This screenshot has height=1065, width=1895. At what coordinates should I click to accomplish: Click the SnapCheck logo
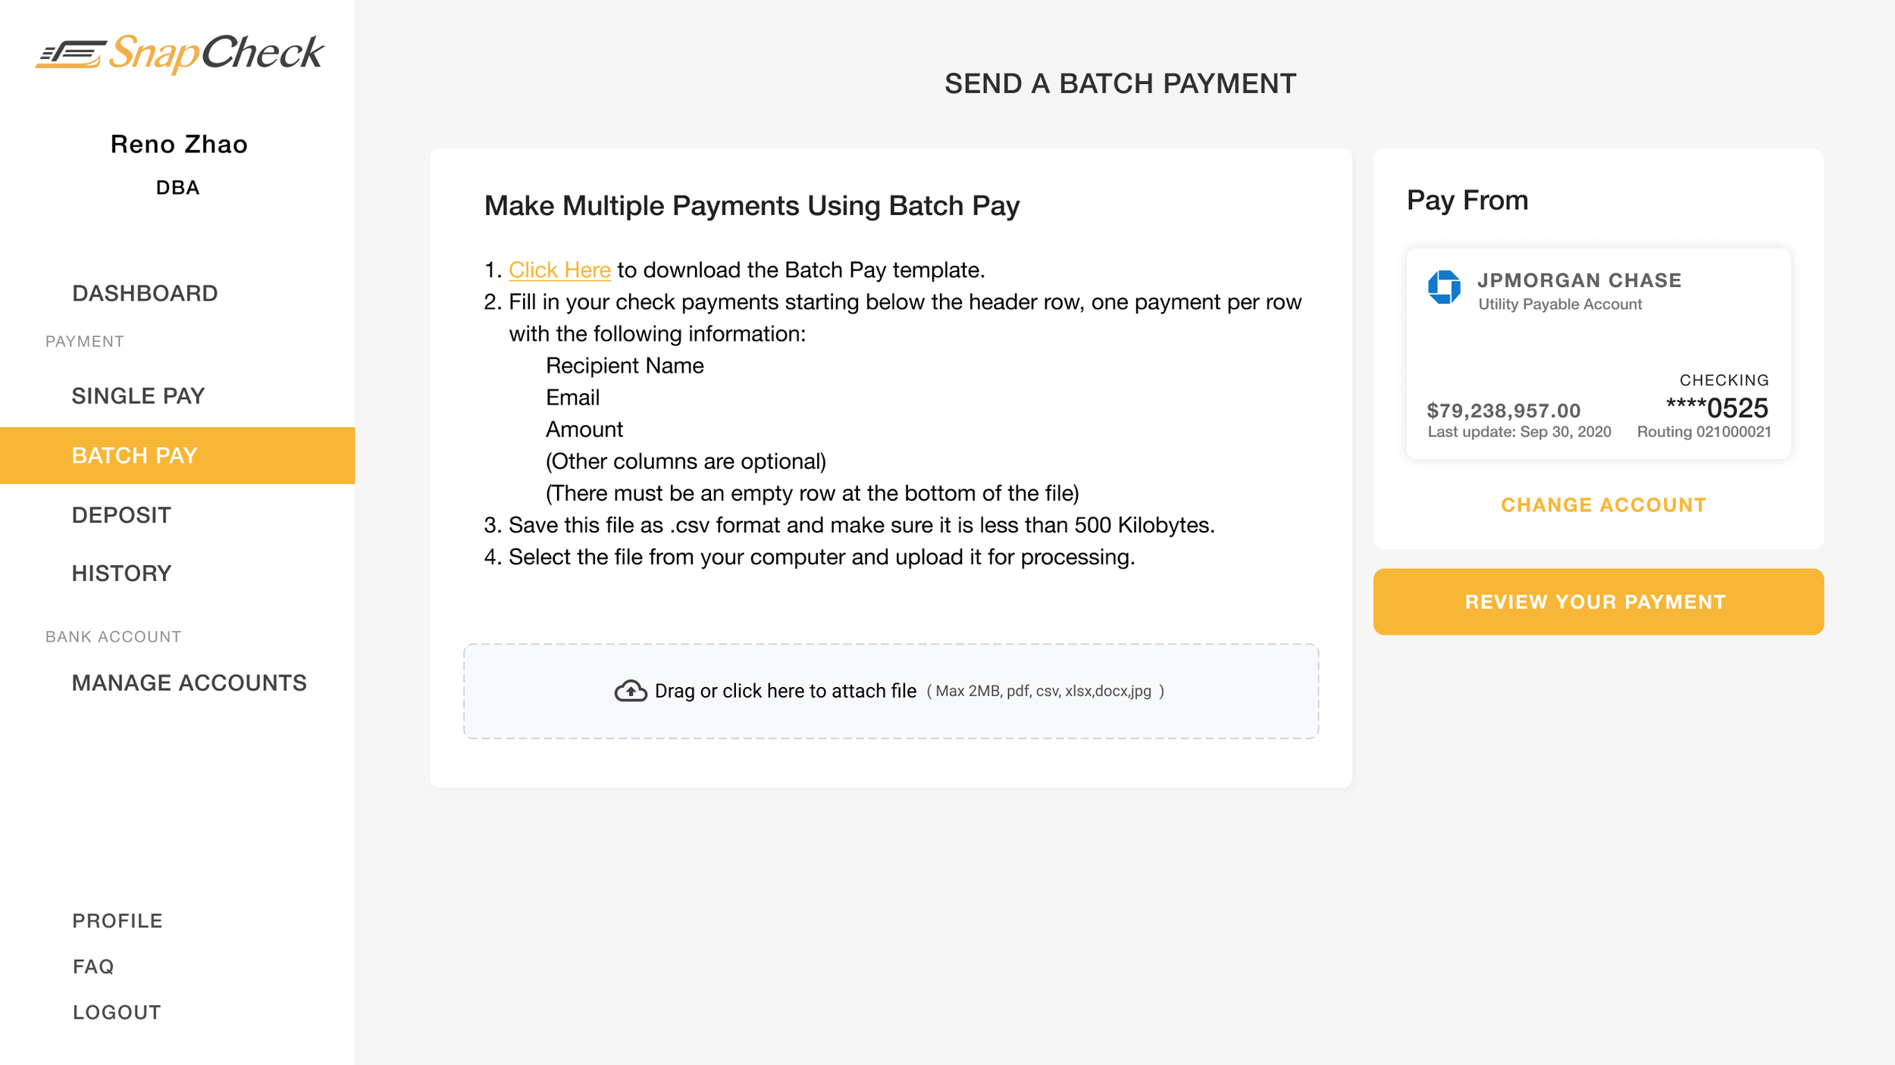point(179,53)
